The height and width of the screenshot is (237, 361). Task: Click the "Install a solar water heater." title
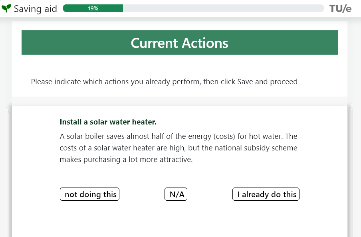pos(108,122)
